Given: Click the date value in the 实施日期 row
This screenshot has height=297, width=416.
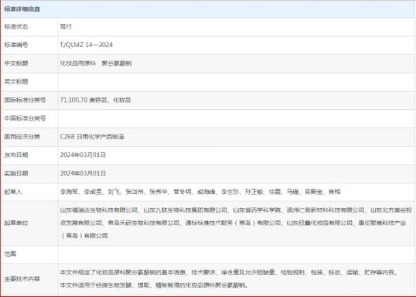Looking at the screenshot, I should coord(83,173).
